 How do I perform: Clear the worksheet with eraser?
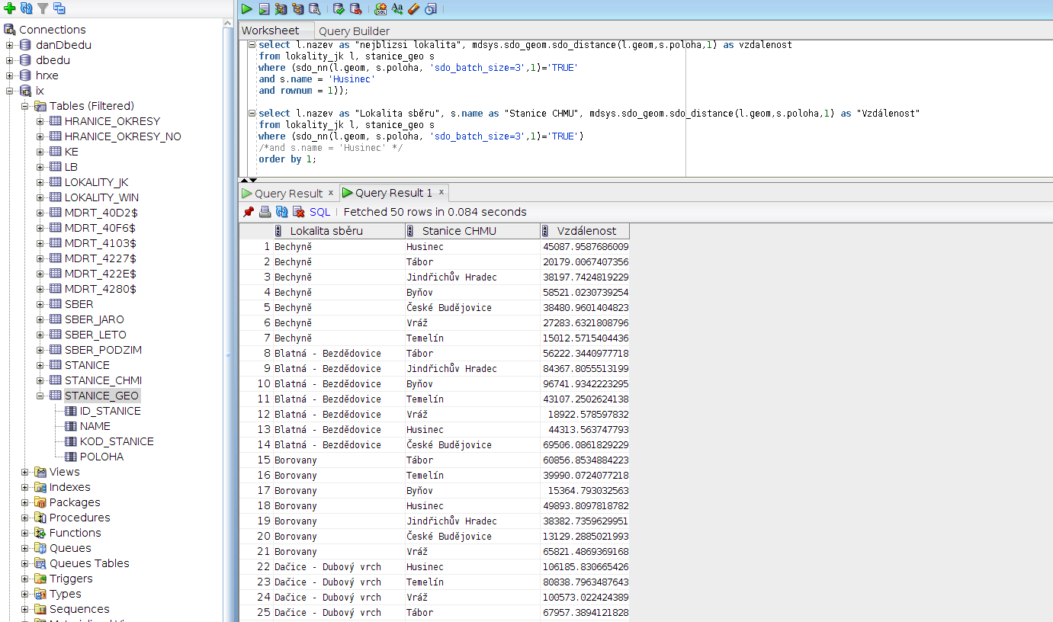click(414, 9)
